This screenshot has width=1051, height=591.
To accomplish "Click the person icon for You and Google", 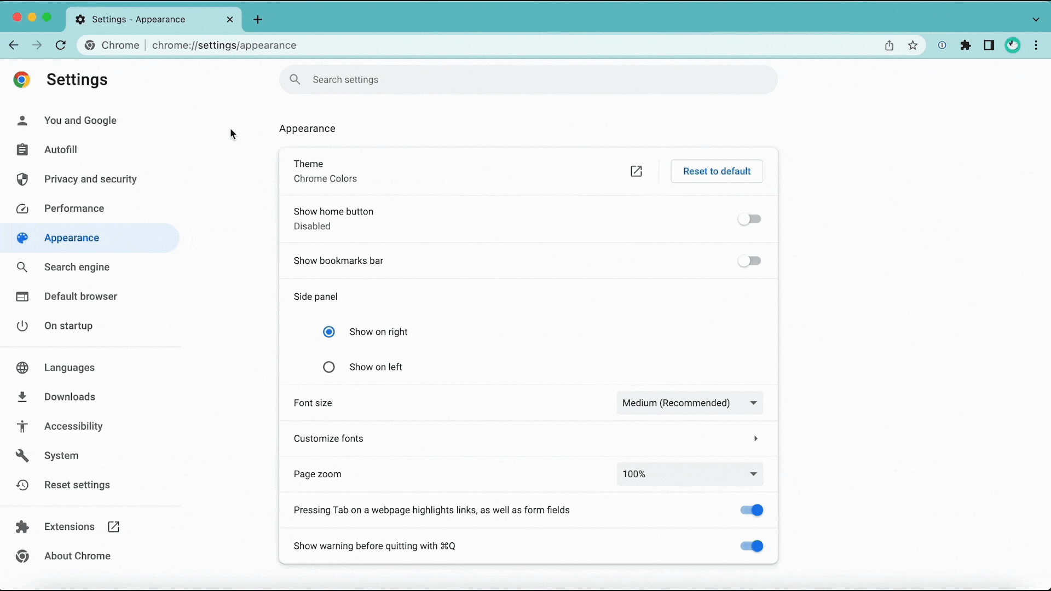I will [x=22, y=120].
